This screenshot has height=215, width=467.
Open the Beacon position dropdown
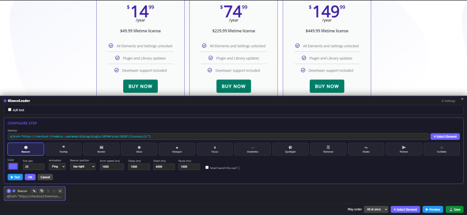click(83, 167)
